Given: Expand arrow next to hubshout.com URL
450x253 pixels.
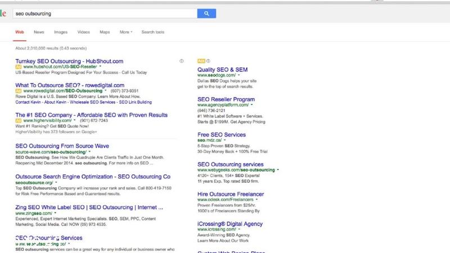Looking at the screenshot, I should [101, 66].
